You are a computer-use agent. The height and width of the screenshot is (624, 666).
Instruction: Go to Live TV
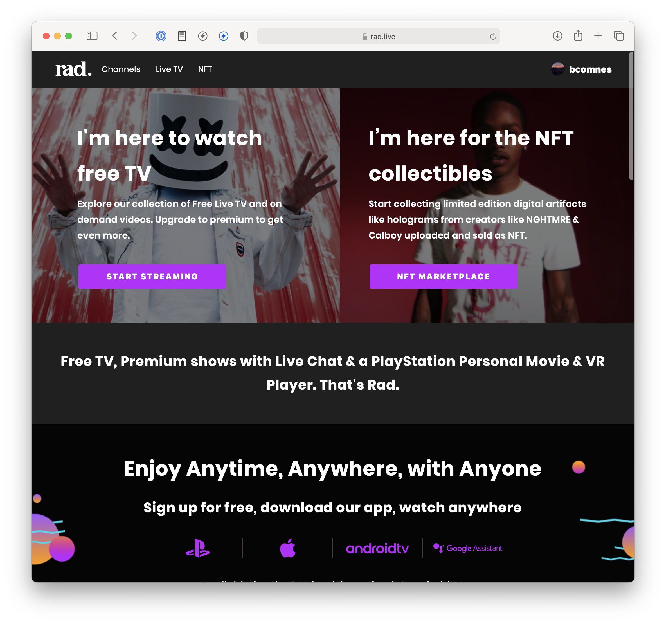(x=169, y=69)
